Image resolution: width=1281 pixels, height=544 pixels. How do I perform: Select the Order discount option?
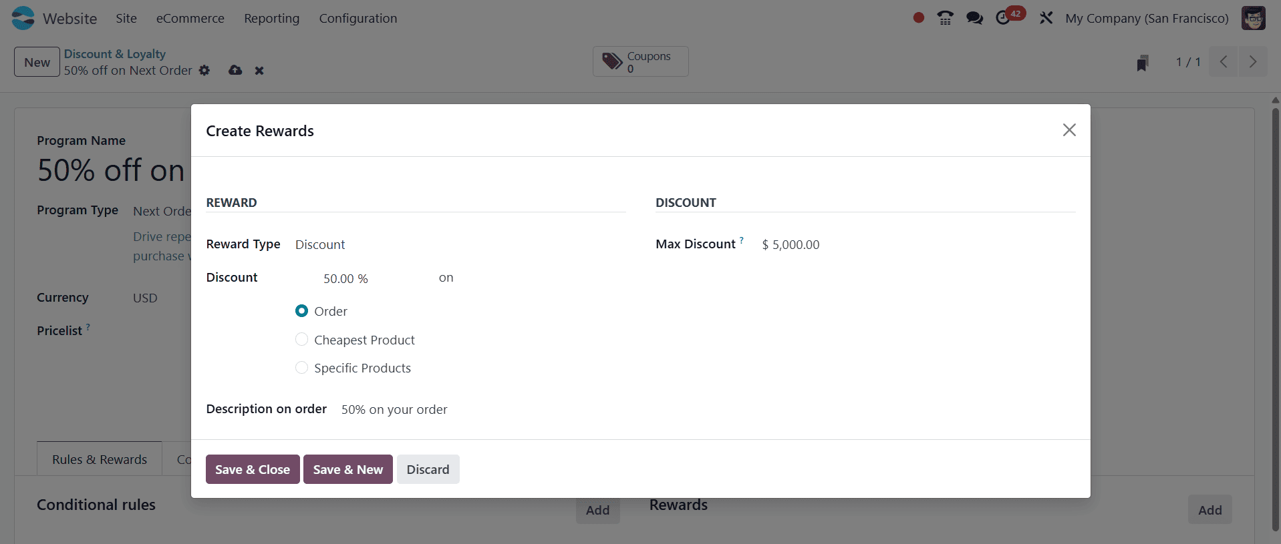pos(301,310)
